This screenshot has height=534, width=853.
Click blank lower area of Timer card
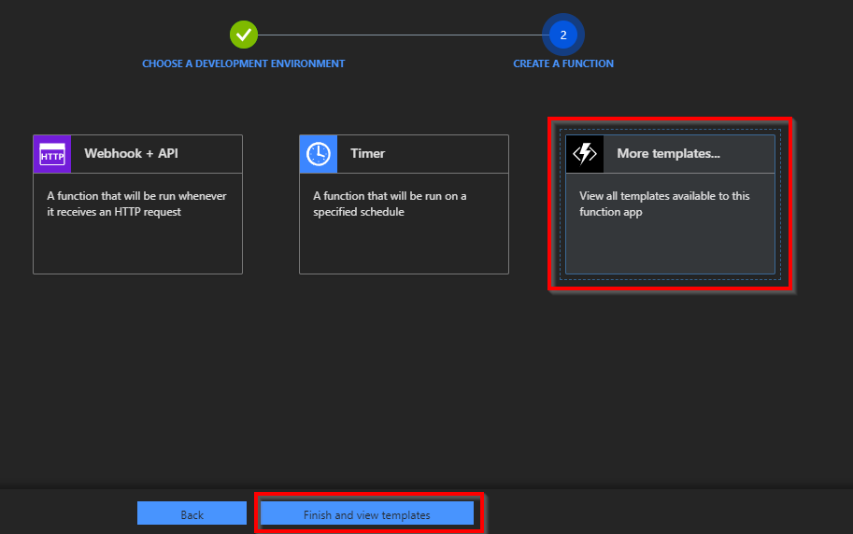tap(404, 247)
